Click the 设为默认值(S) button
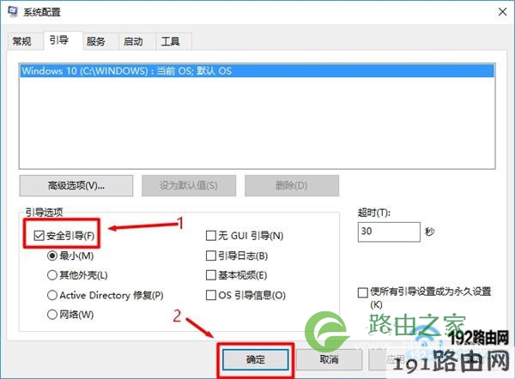Viewport: 515px width, 379px height. (x=189, y=186)
